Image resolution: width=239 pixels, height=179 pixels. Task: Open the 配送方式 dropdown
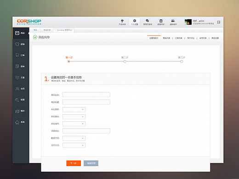tap(74, 138)
